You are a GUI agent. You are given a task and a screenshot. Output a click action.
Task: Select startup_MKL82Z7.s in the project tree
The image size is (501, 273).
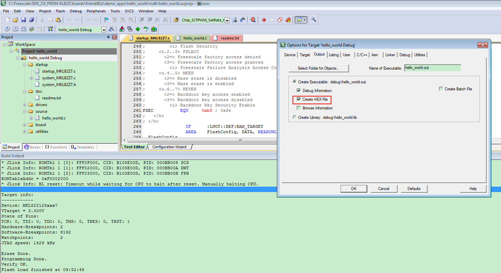[59, 71]
